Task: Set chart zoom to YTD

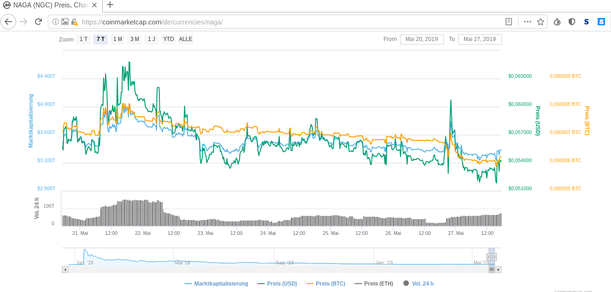Action: [x=169, y=39]
